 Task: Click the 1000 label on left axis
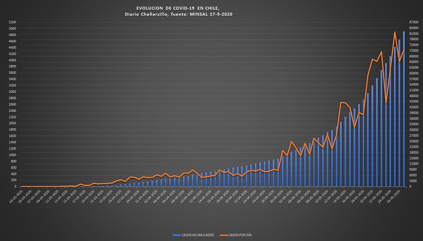point(12,155)
